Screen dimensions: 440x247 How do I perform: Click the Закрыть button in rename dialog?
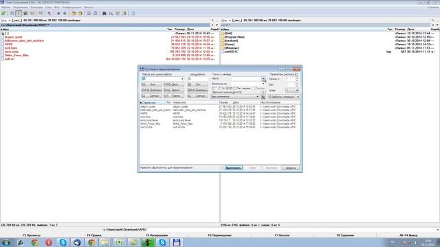coord(291,167)
